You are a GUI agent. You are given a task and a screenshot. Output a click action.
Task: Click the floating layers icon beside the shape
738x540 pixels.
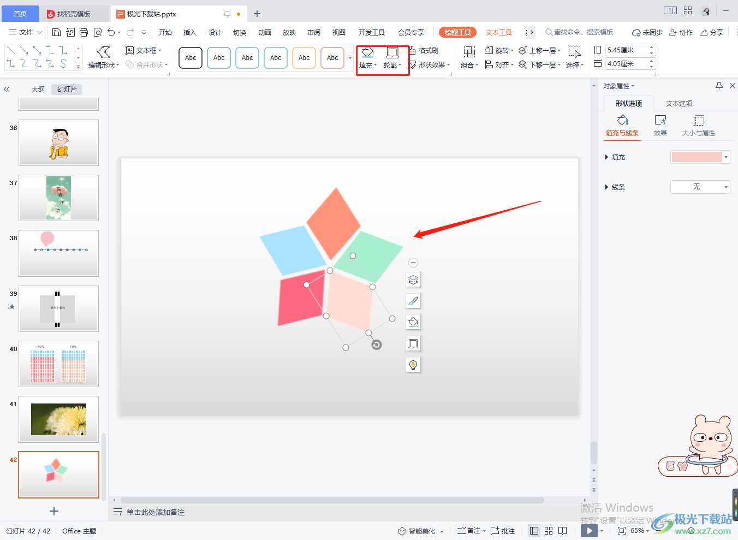413,280
